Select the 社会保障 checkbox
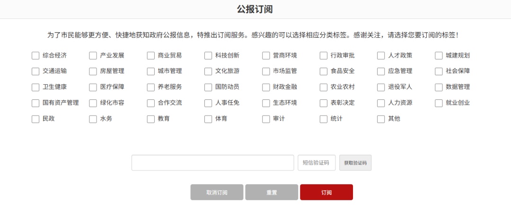This screenshot has height=213, width=511. [439, 71]
